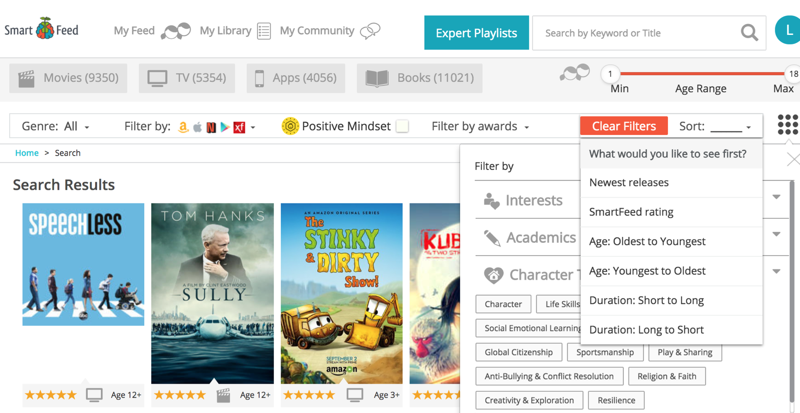Open The Stinky & Dirty Show poster
800x413 pixels.
[341, 293]
